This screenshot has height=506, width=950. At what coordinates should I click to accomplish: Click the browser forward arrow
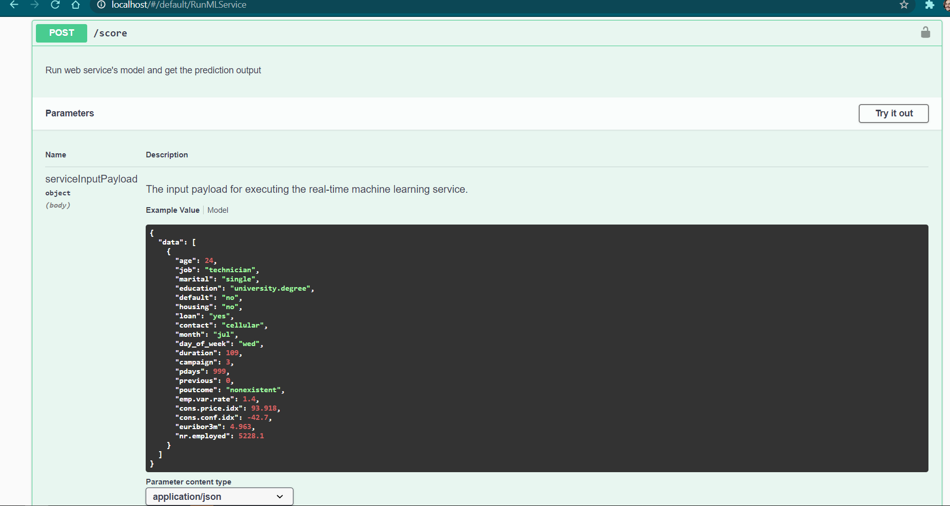[35, 5]
